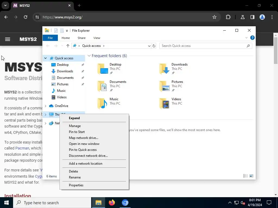Expand the OneDrive tree node
The image size is (278, 208).
46,106
